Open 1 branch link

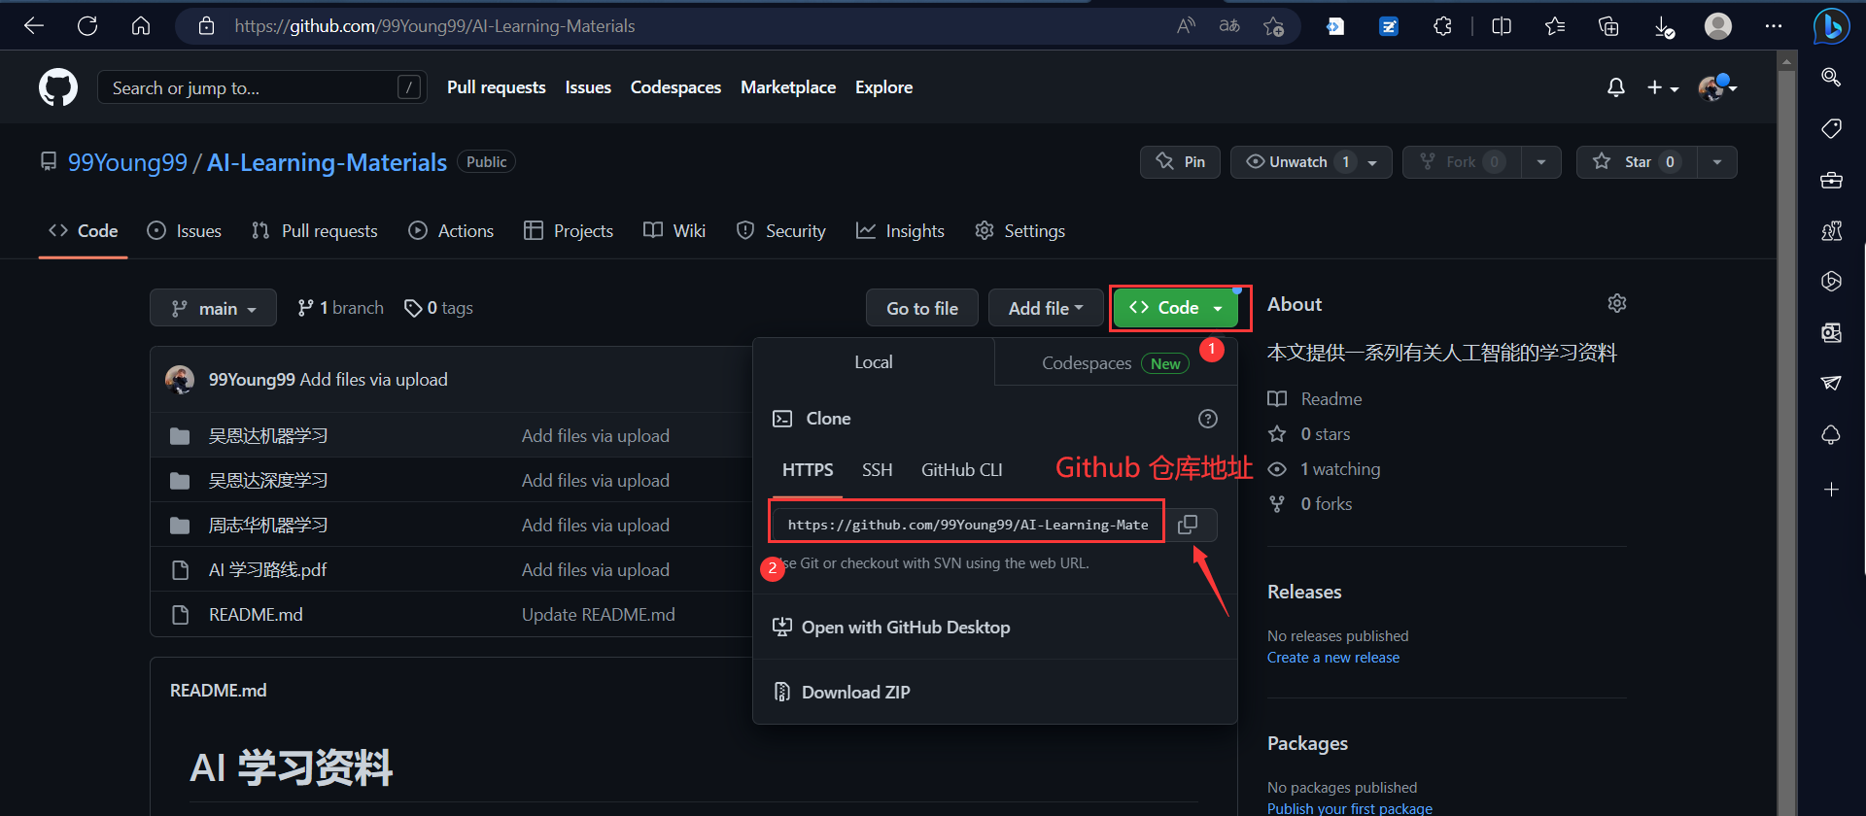(340, 308)
